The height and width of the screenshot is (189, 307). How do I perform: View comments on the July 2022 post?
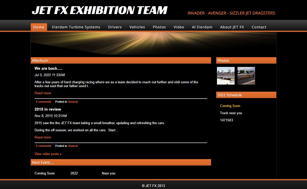point(43,102)
